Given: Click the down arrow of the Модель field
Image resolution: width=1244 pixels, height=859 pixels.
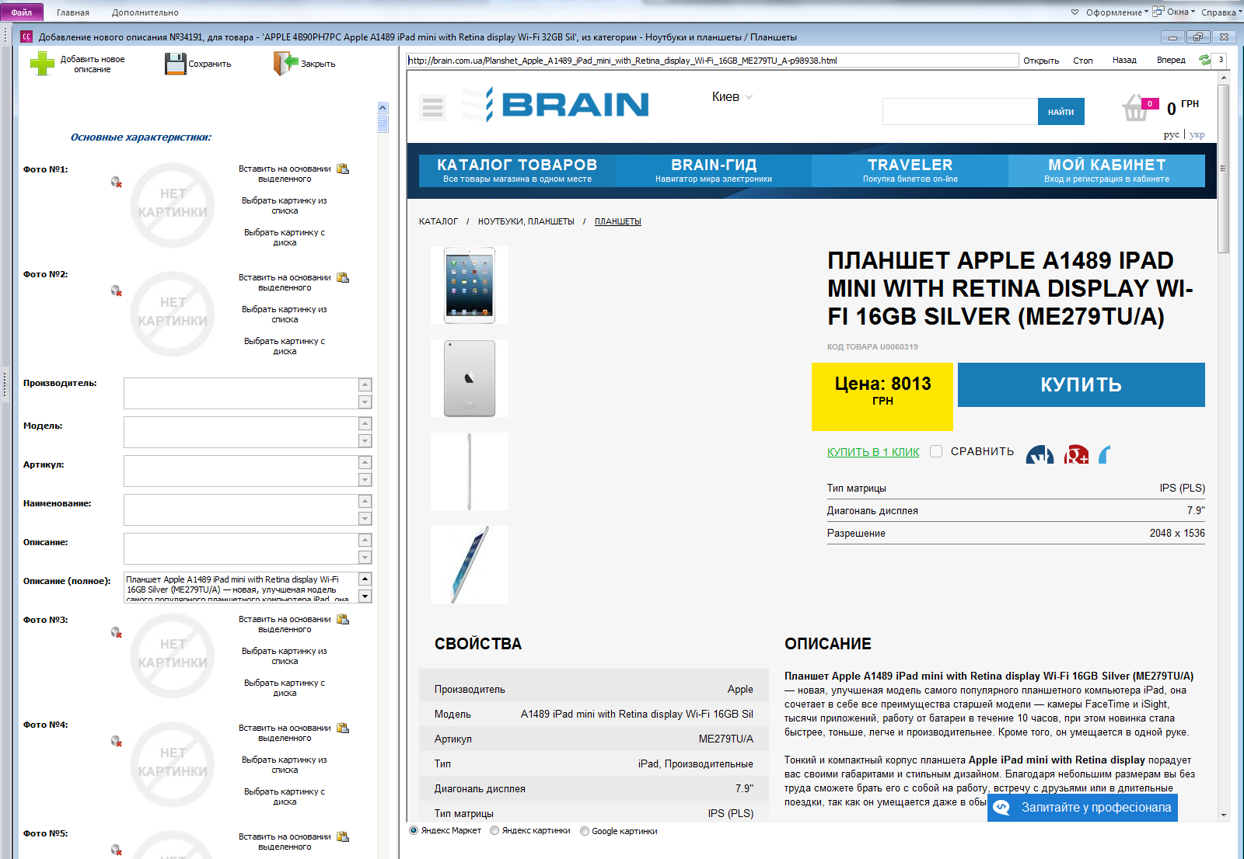Looking at the screenshot, I should click(365, 440).
